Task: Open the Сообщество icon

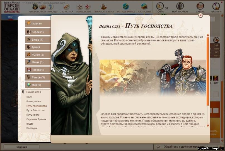Action: click(x=83, y=7)
